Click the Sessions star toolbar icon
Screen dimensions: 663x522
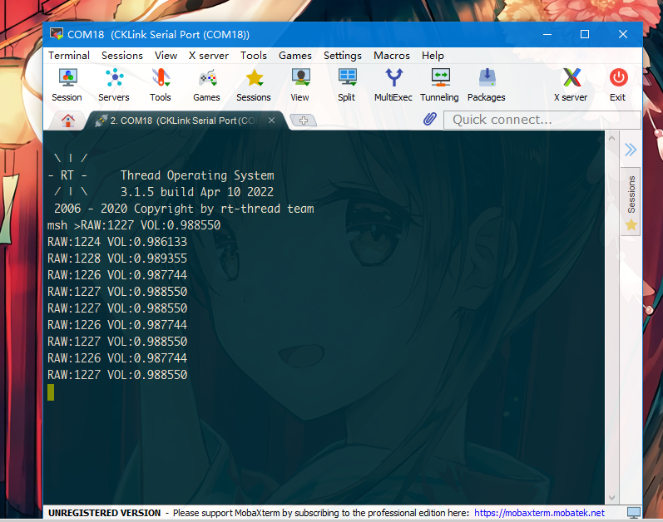(x=254, y=85)
